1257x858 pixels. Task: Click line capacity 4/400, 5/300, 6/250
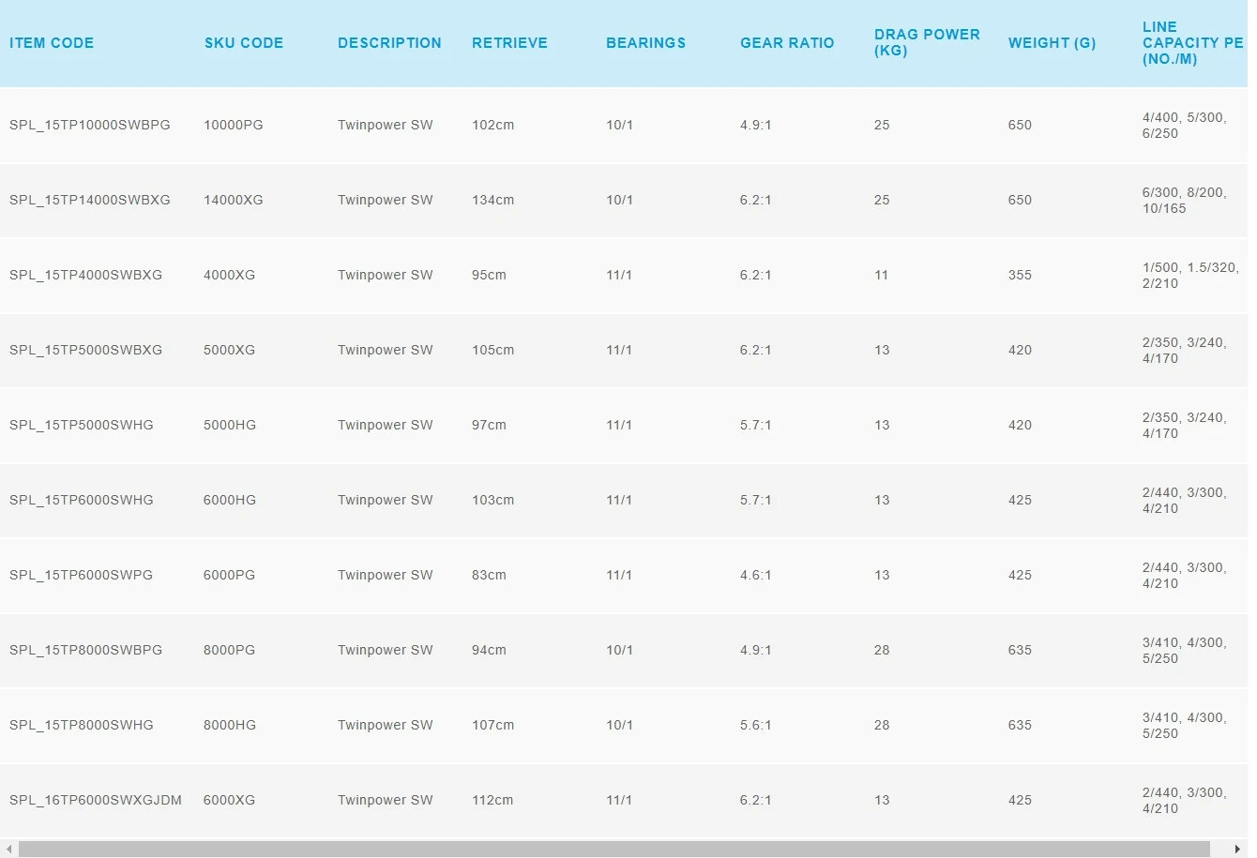(x=1185, y=125)
